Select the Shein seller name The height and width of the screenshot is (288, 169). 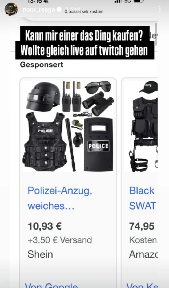(40, 254)
